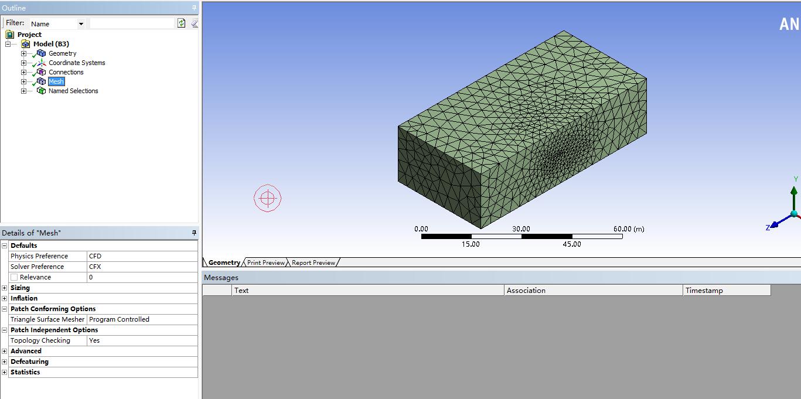The height and width of the screenshot is (399, 801).
Task: Click the outline filter search field
Action: tap(132, 23)
